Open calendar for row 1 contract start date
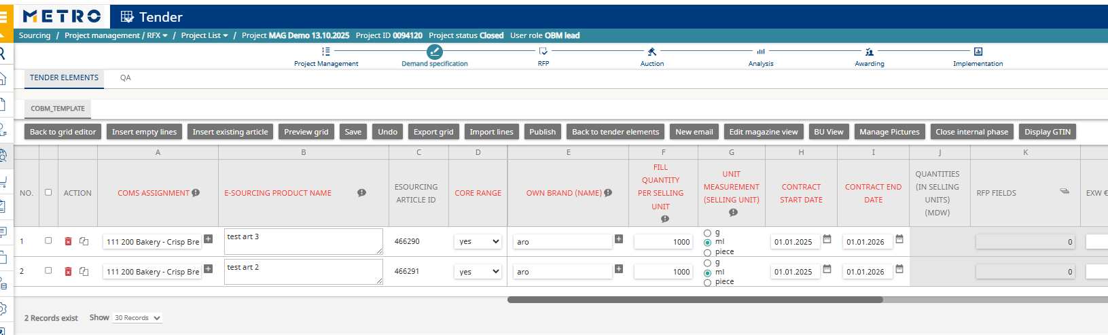This screenshot has height=335, width=1108. (827, 239)
